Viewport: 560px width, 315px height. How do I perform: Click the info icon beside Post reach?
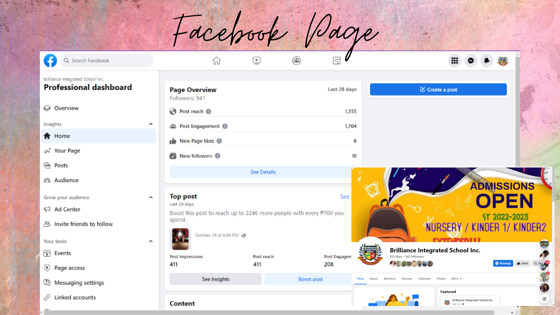click(209, 111)
